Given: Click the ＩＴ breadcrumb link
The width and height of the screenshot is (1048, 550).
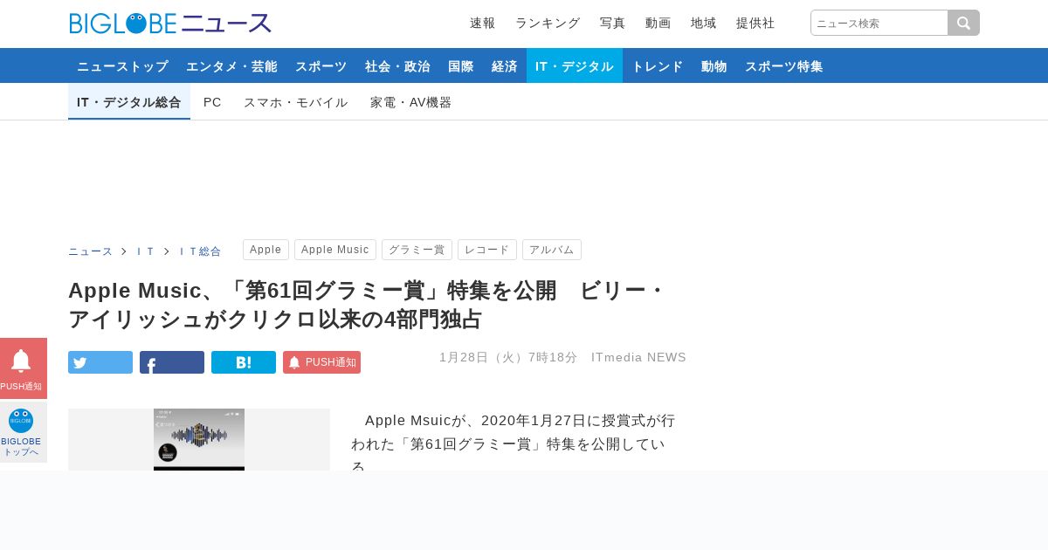Looking at the screenshot, I should pos(145,251).
